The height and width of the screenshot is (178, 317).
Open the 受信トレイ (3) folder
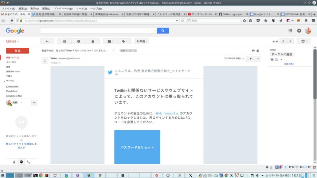(x=12, y=58)
